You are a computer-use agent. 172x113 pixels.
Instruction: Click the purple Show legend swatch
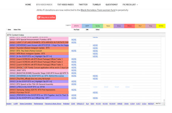pyautogui.click(x=119, y=26)
